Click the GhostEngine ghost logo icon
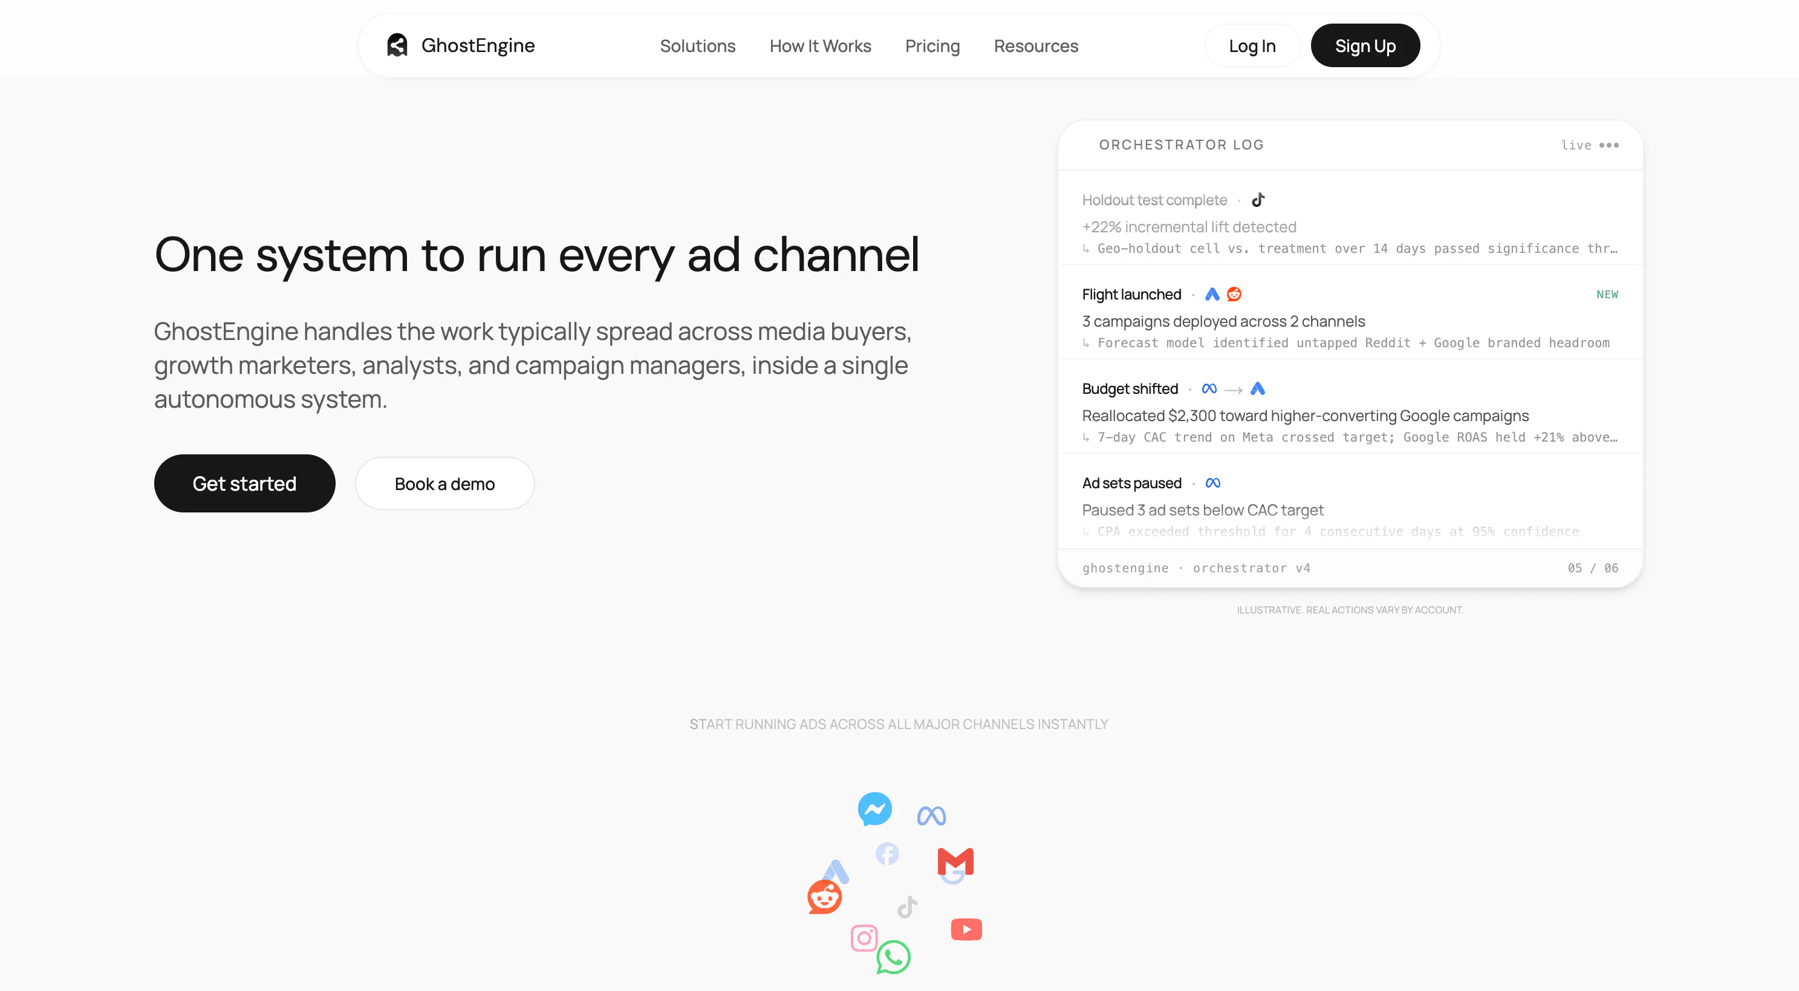Viewport: 1799px width, 991px height. pyautogui.click(x=397, y=45)
